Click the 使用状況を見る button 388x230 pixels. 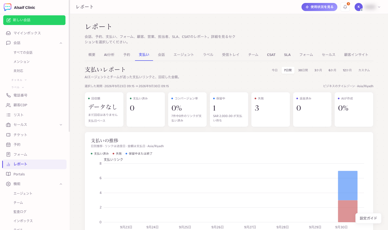click(319, 7)
